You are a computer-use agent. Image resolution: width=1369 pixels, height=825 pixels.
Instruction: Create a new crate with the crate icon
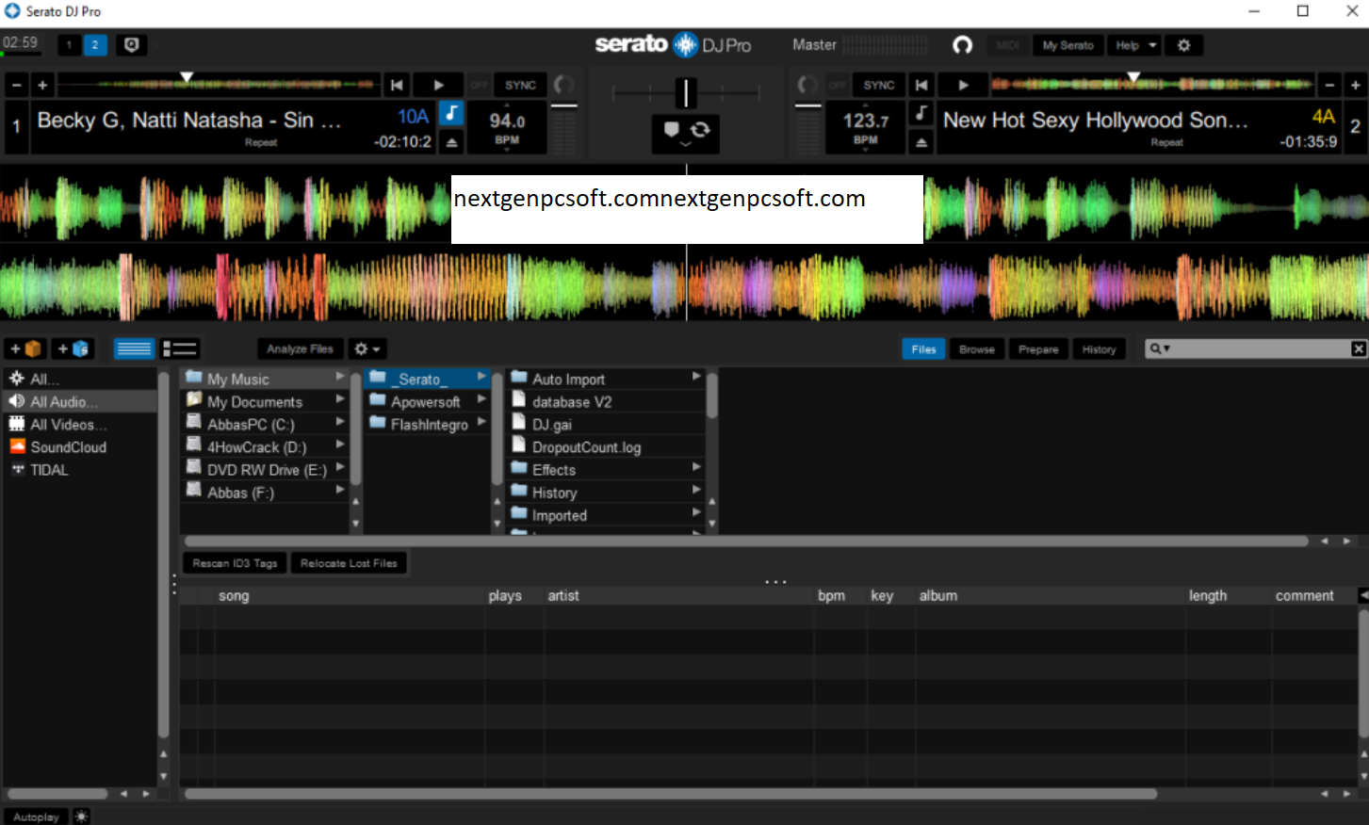(x=24, y=348)
